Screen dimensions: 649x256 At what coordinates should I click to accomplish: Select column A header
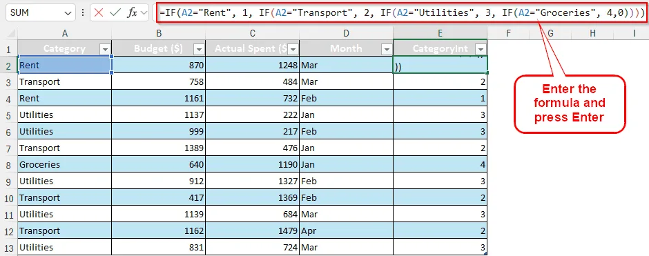65,33
